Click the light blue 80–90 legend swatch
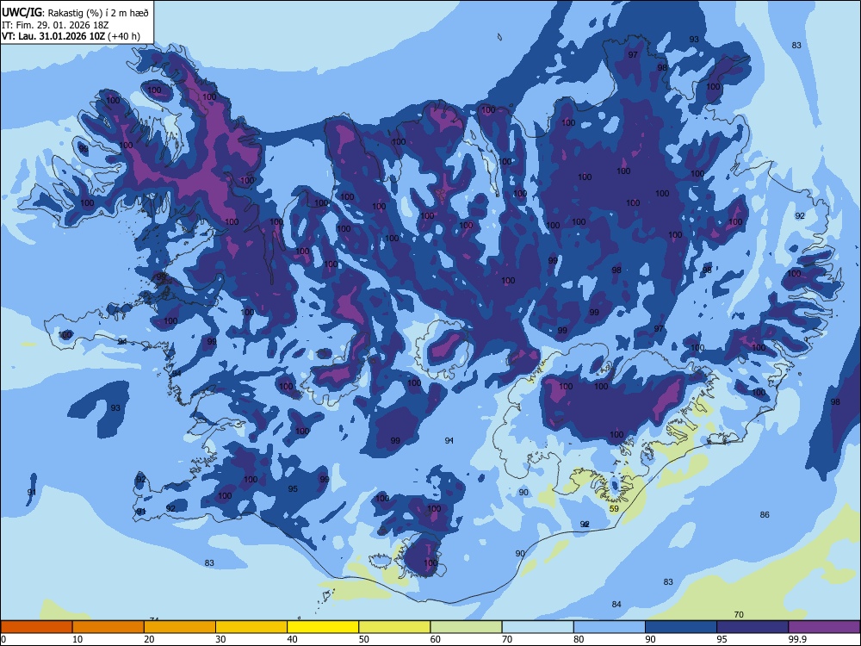 pyautogui.click(x=609, y=627)
